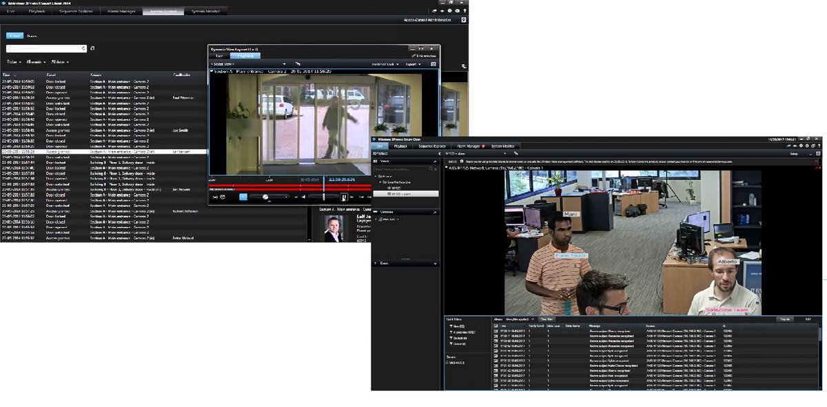
Task: Collapse the Views panel in sidebar
Action: coord(435,161)
